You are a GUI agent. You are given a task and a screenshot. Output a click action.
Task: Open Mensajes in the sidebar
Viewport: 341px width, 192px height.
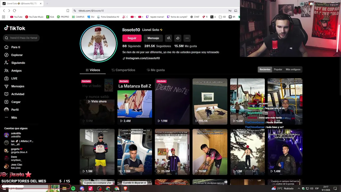pyautogui.click(x=14, y=86)
